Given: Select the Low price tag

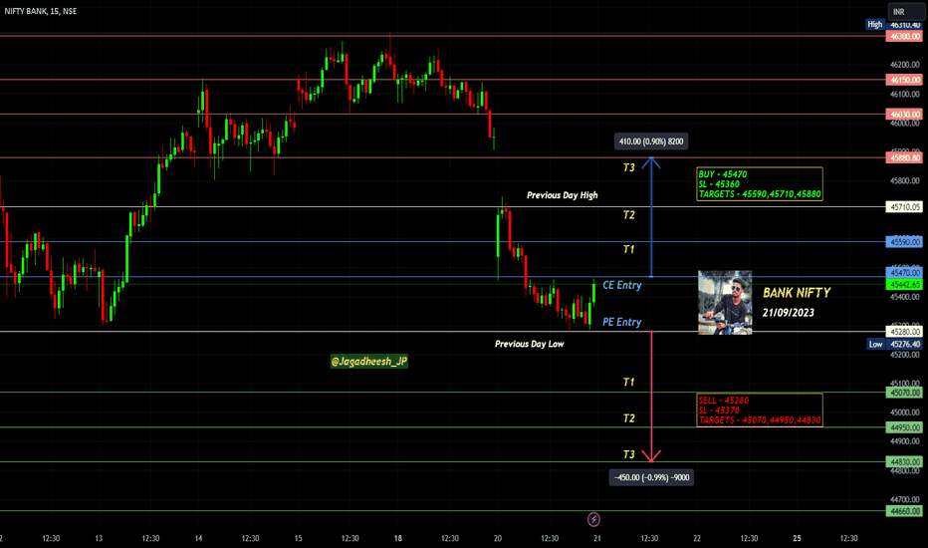Looking at the screenshot, I should tap(875, 344).
